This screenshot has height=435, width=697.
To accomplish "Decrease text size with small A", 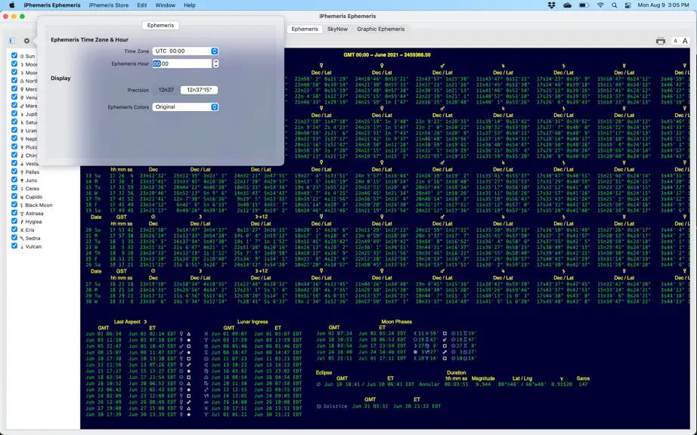I will (x=675, y=41).
